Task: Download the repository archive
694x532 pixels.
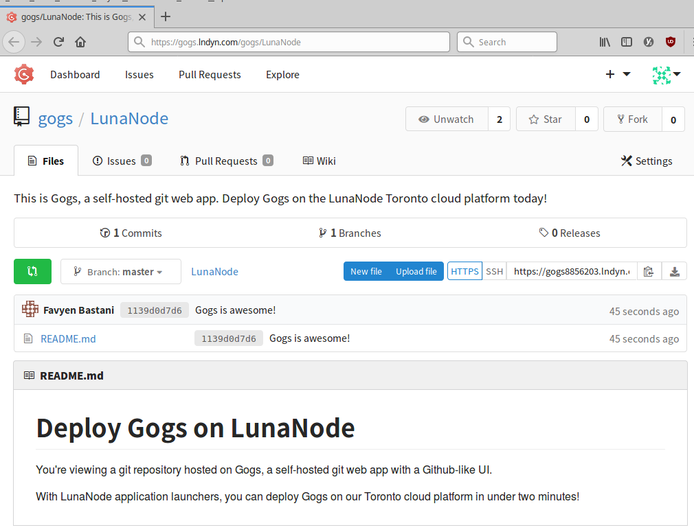Action: click(x=675, y=272)
